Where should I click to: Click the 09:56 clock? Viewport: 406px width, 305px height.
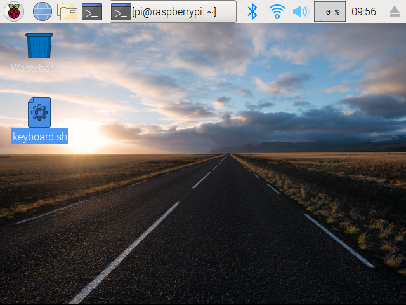click(x=363, y=11)
